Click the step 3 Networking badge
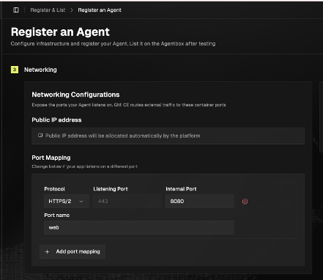 15,70
